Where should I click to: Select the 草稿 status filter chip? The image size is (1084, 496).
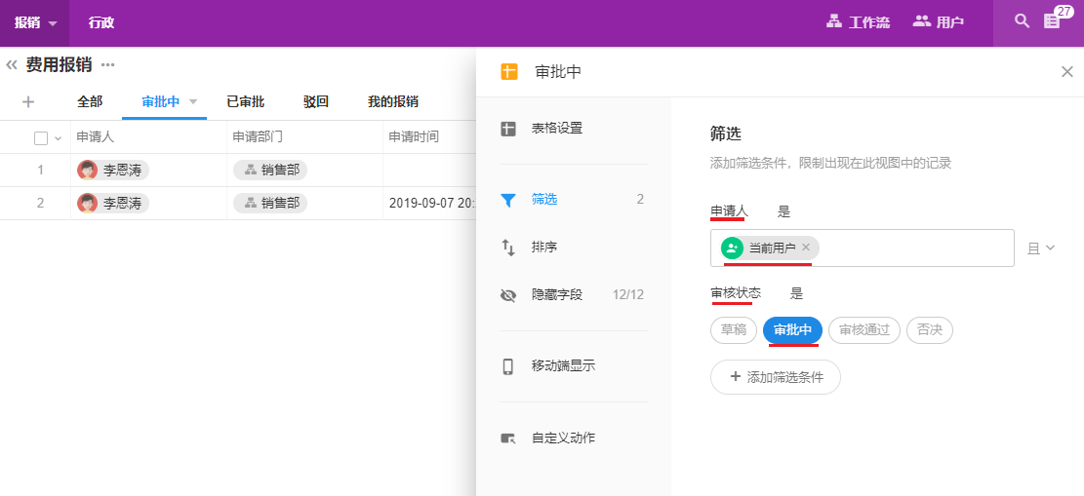(x=734, y=330)
